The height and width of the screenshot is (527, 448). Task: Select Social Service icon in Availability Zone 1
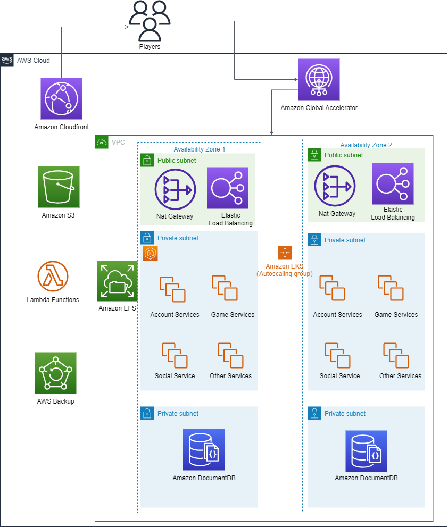[175, 356]
